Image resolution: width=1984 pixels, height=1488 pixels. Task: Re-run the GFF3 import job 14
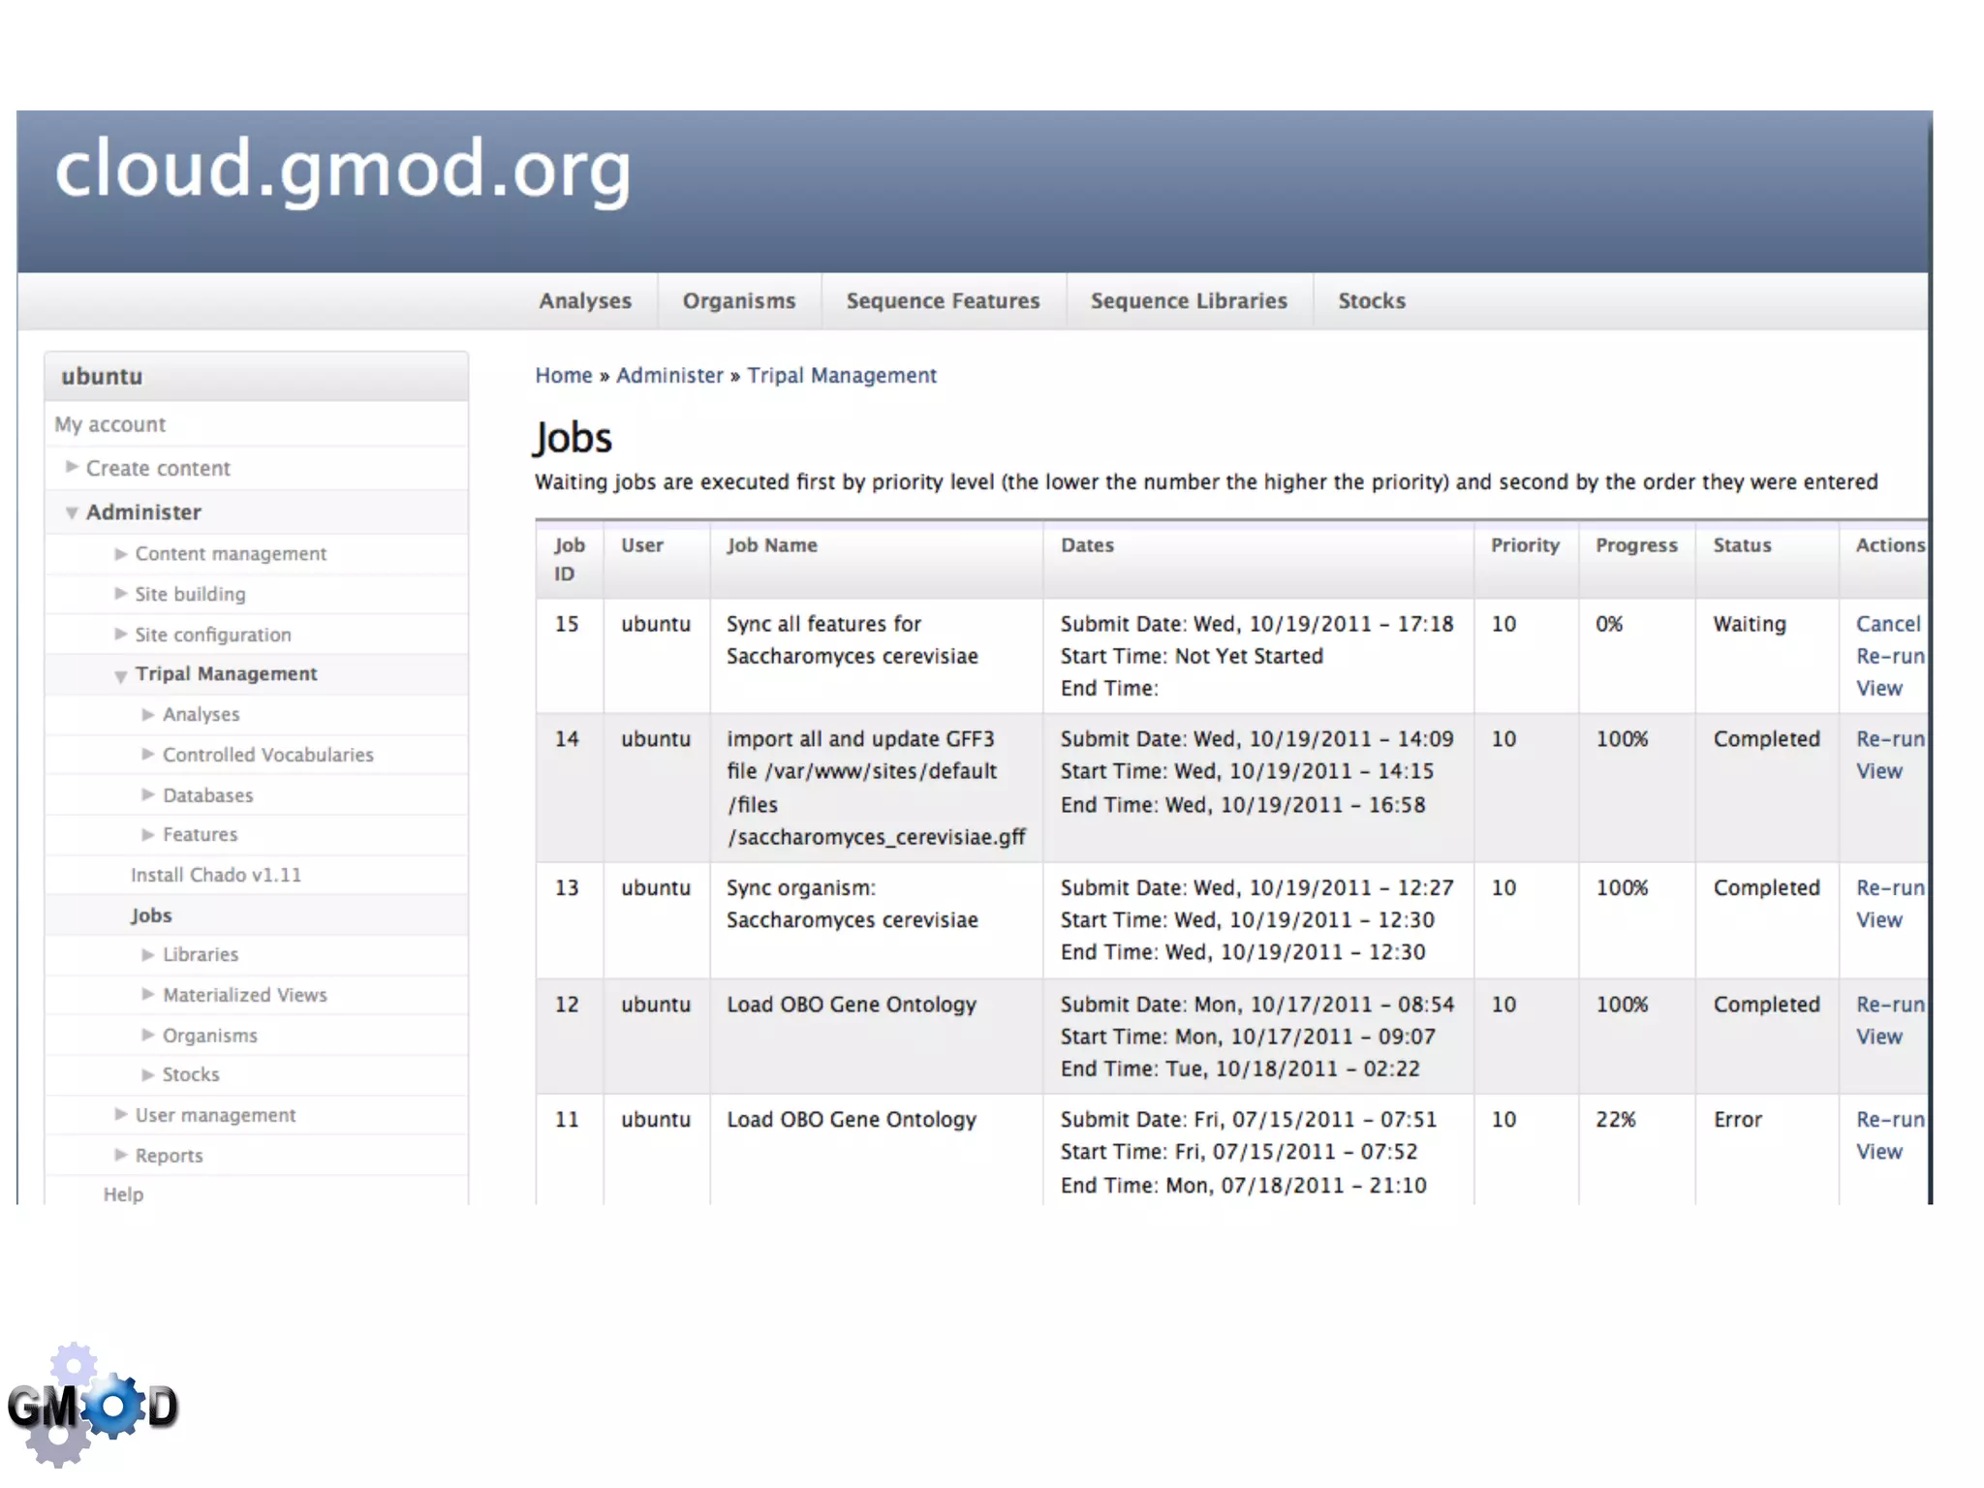click(1889, 739)
